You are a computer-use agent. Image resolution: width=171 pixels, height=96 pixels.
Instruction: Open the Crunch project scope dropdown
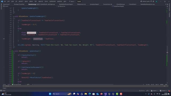[x=30, y=6]
